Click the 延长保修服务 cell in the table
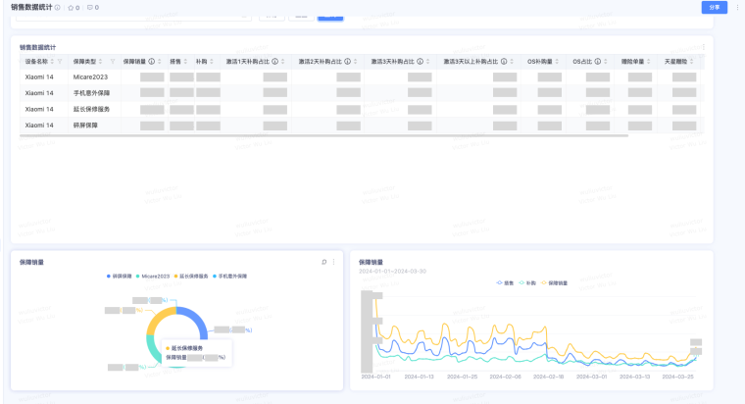 coord(90,109)
